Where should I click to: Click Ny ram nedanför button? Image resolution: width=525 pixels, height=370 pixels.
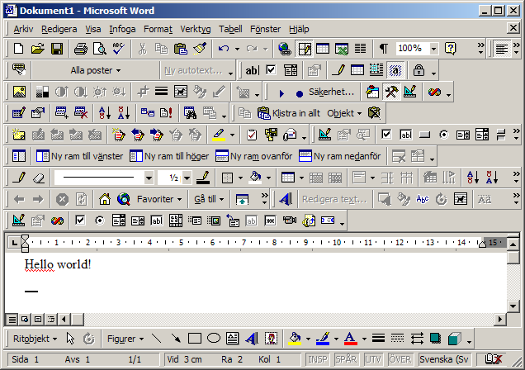(340, 156)
